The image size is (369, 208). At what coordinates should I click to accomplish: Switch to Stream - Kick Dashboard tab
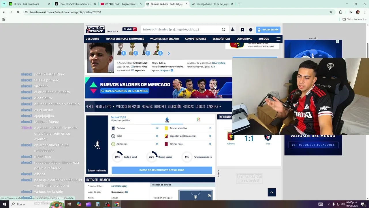pos(30,4)
